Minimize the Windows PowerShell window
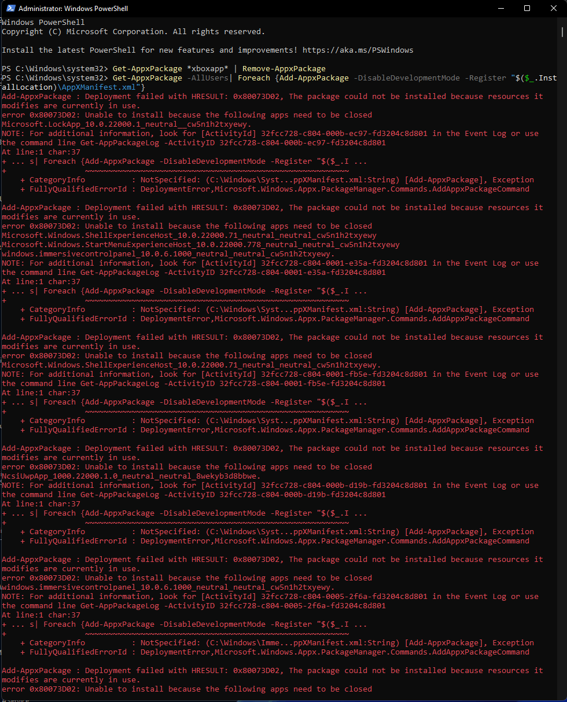The image size is (567, 702). [500, 8]
